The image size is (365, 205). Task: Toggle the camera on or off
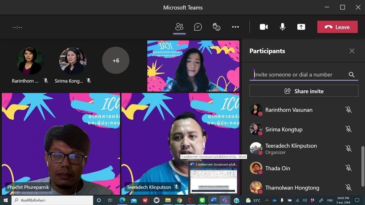point(264,27)
